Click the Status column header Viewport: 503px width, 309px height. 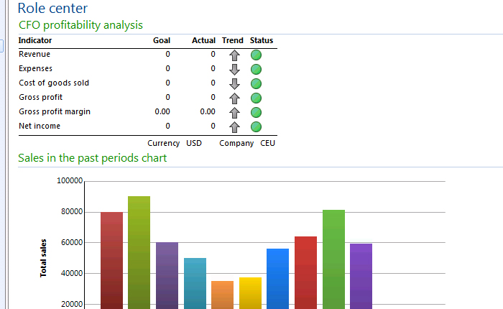click(x=262, y=40)
